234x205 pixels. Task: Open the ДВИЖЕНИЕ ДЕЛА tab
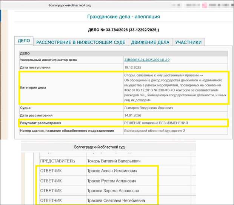(x=150, y=42)
